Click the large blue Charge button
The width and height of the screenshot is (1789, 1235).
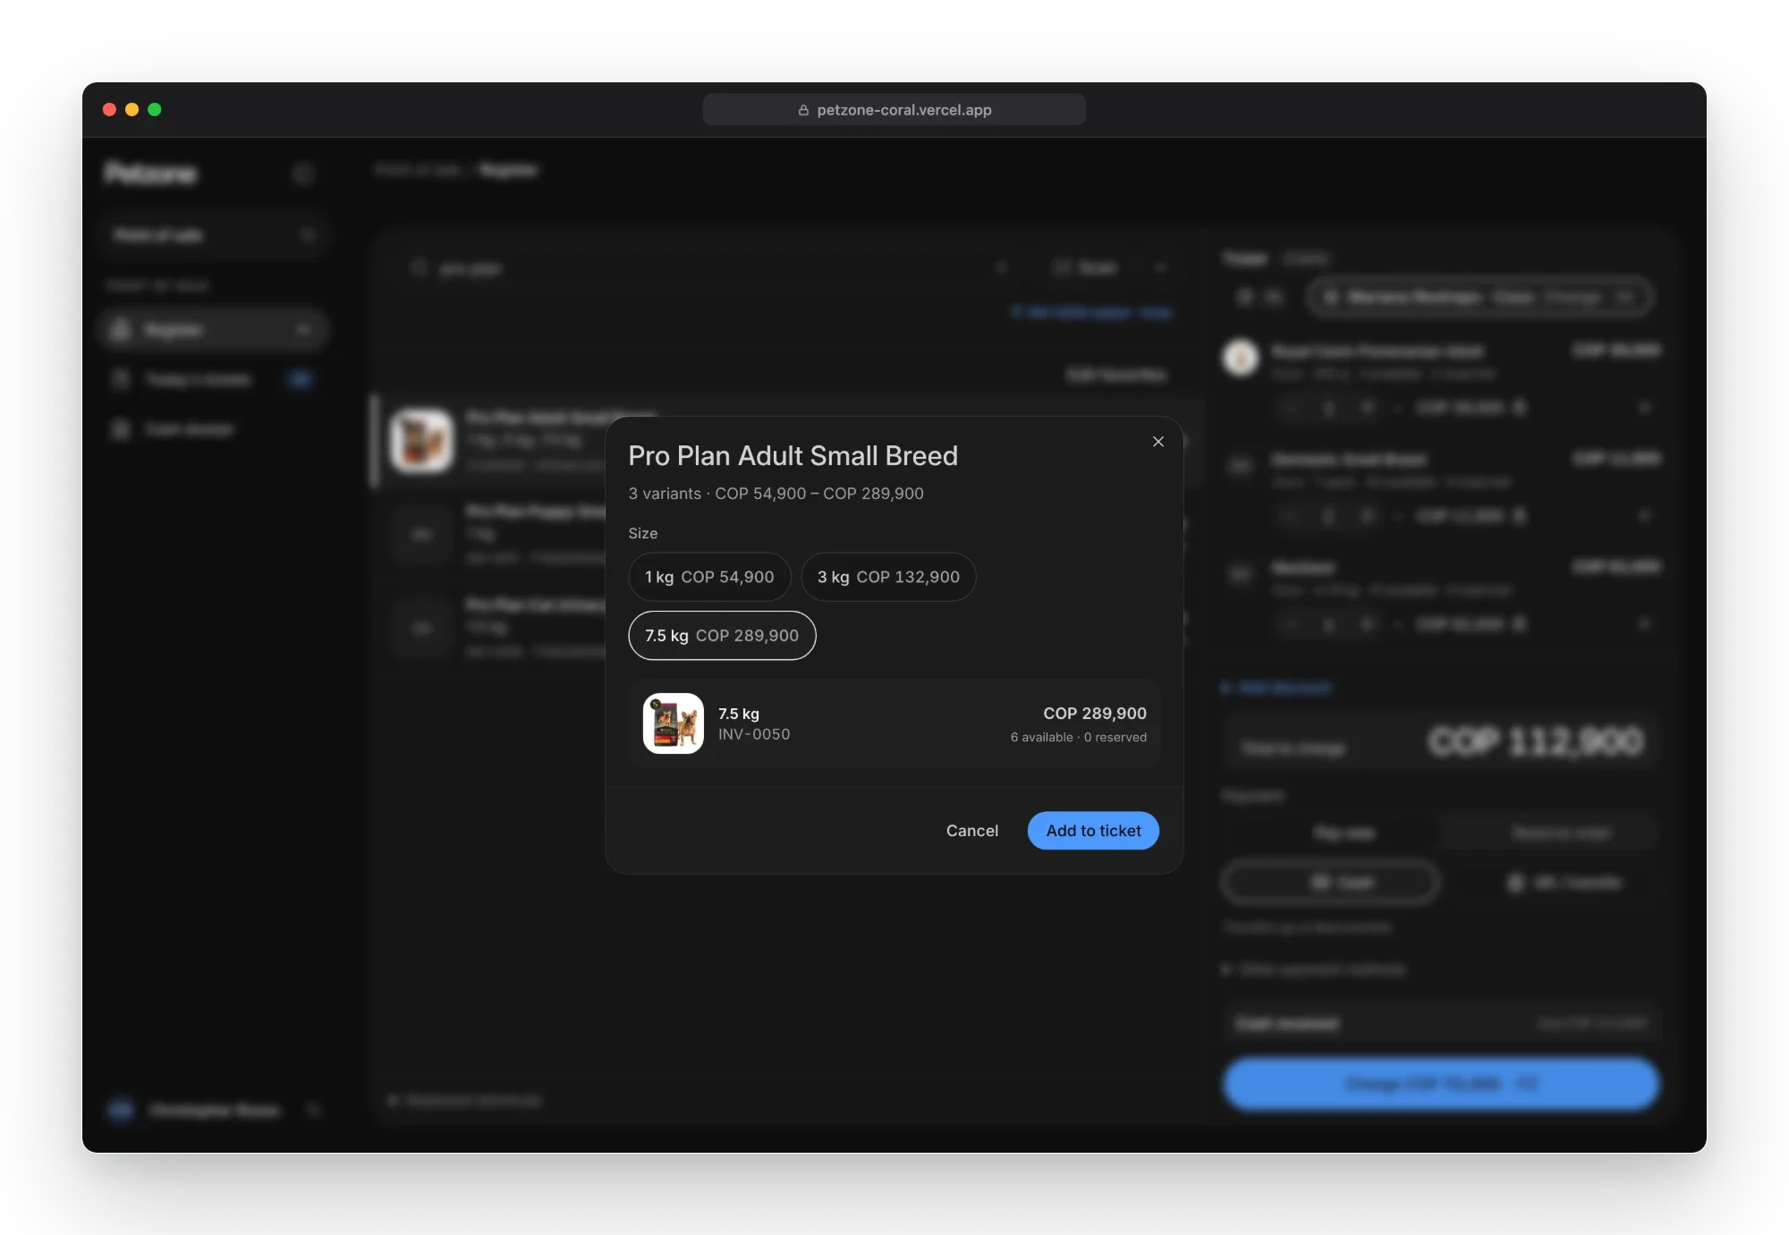pos(1440,1084)
